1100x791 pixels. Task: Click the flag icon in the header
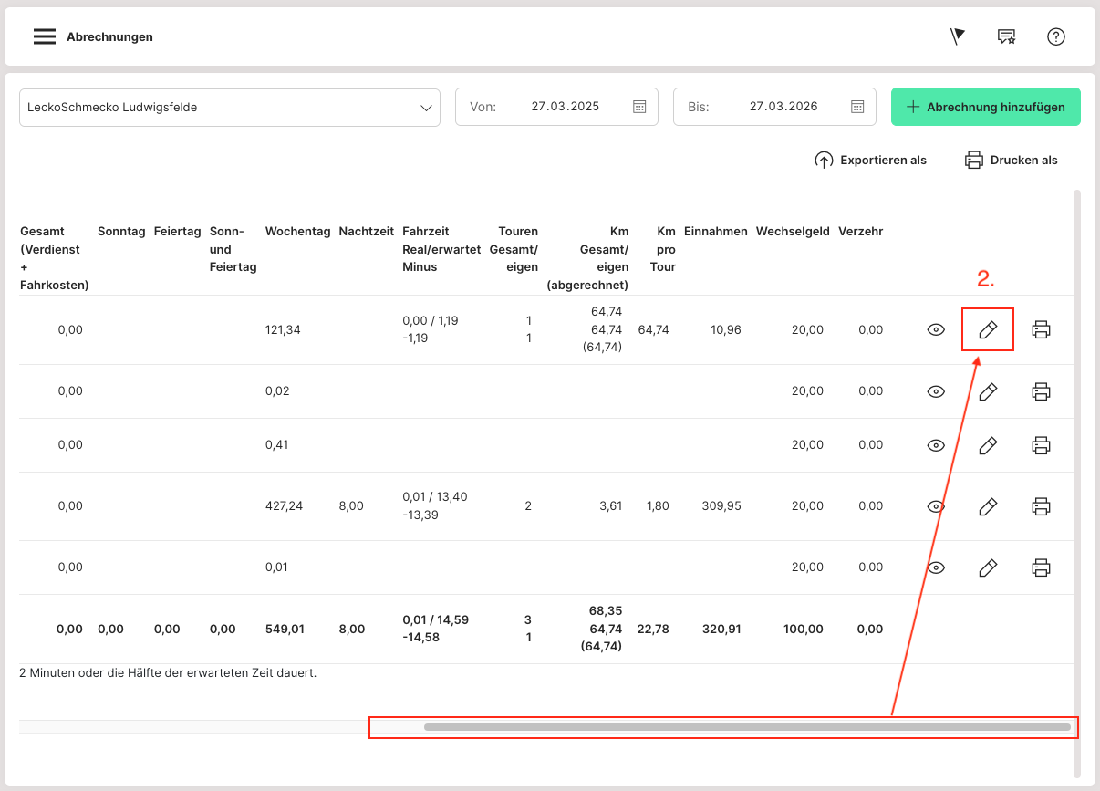coord(957,36)
